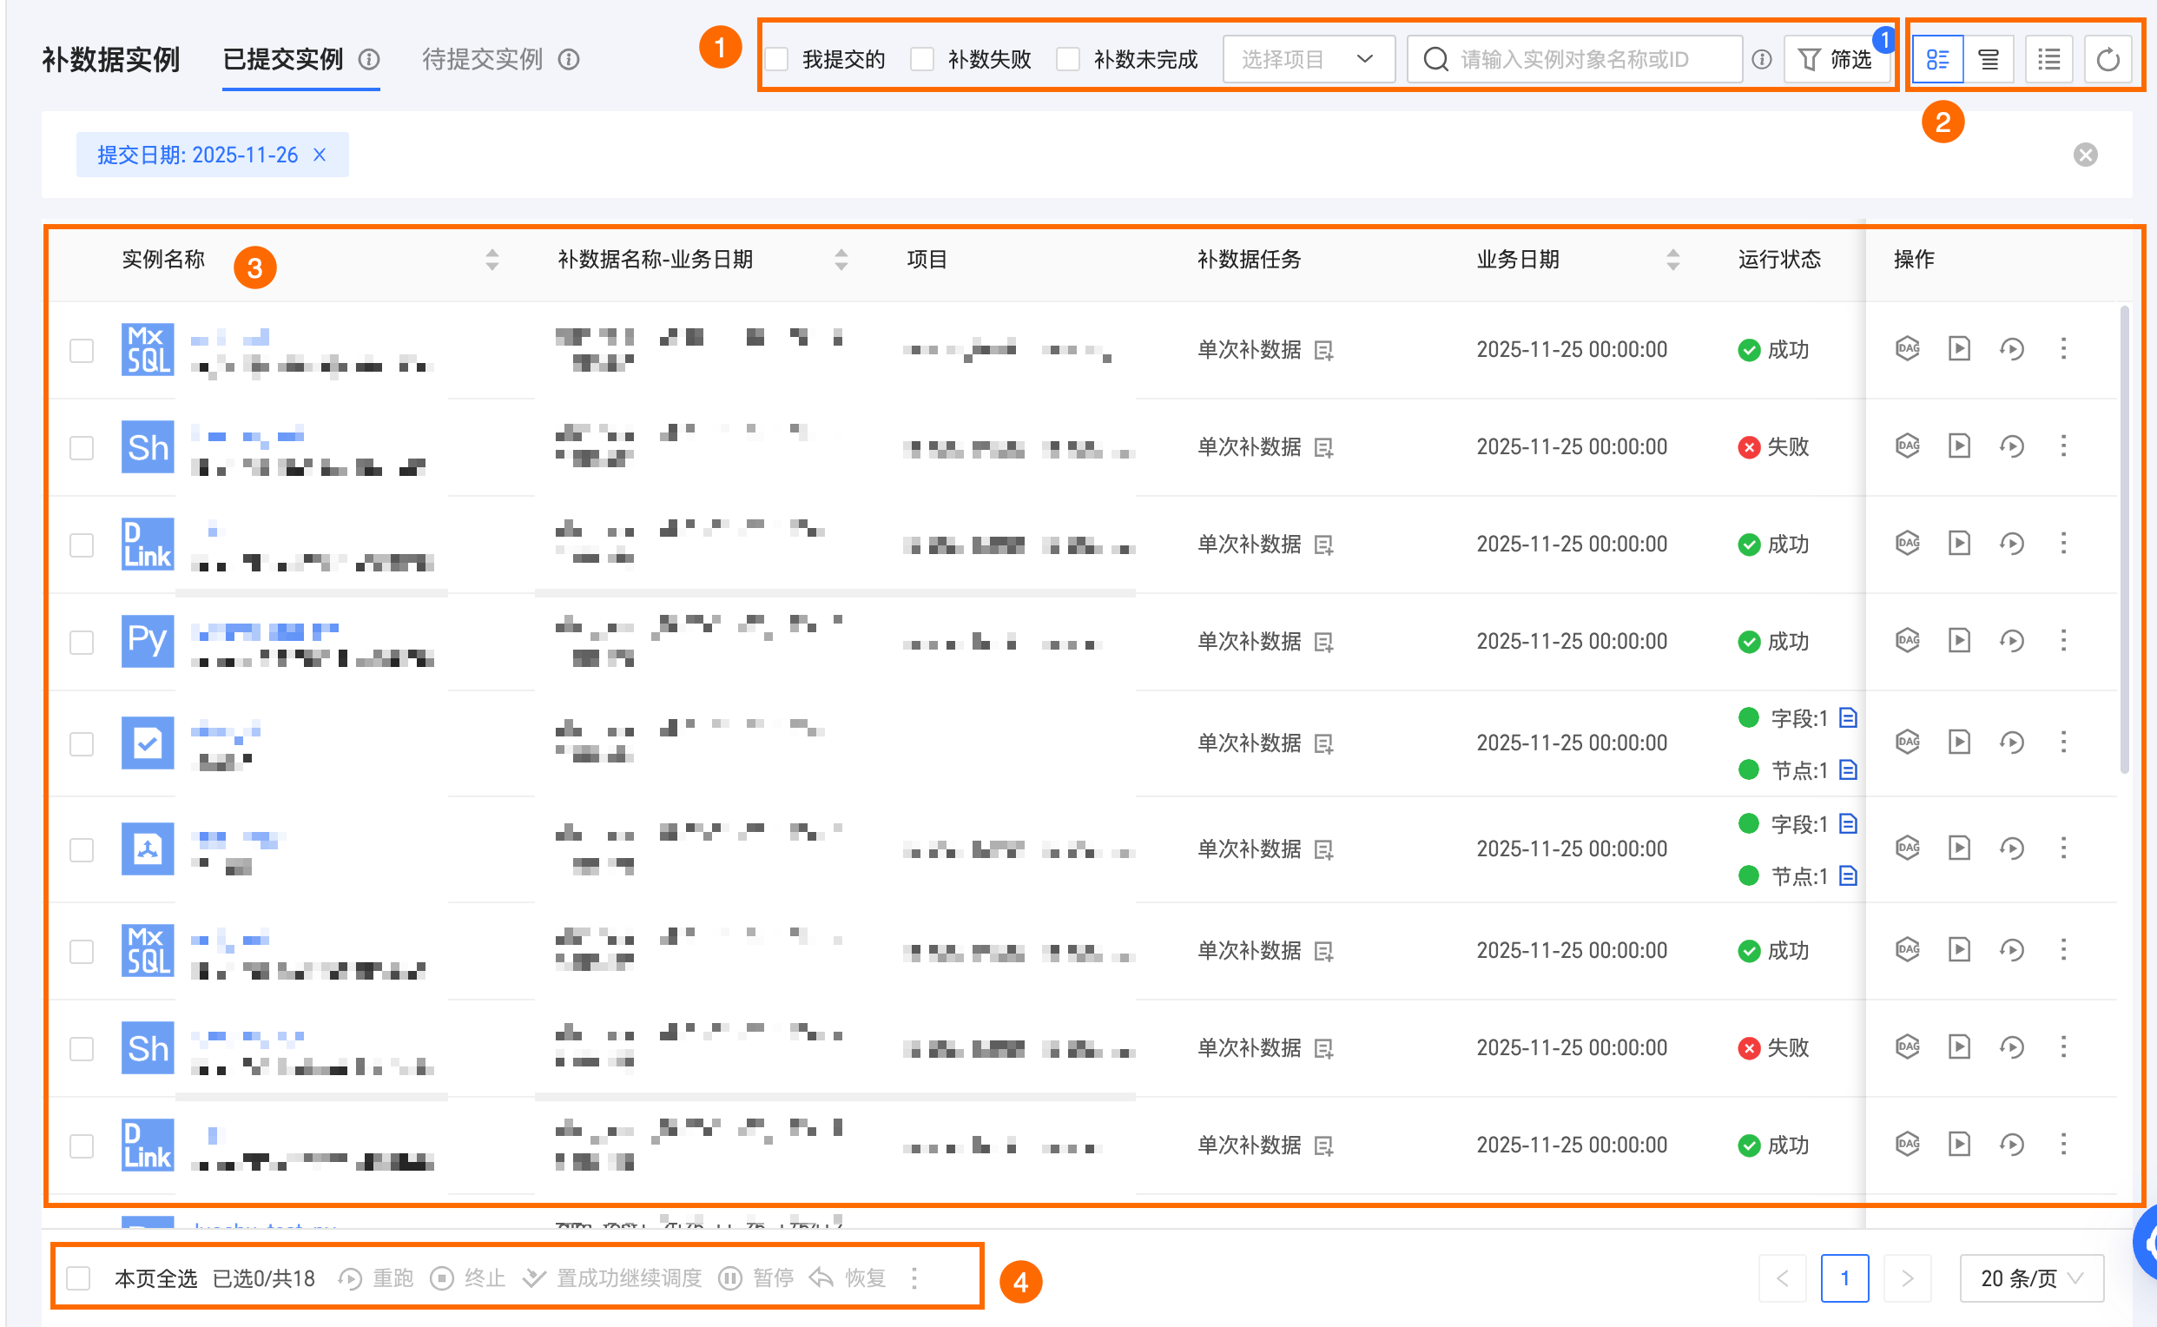The image size is (2157, 1327).
Task: Open more actions menu for the Py instance row
Action: tap(2063, 641)
